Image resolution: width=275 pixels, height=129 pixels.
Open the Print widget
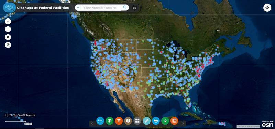point(156,121)
